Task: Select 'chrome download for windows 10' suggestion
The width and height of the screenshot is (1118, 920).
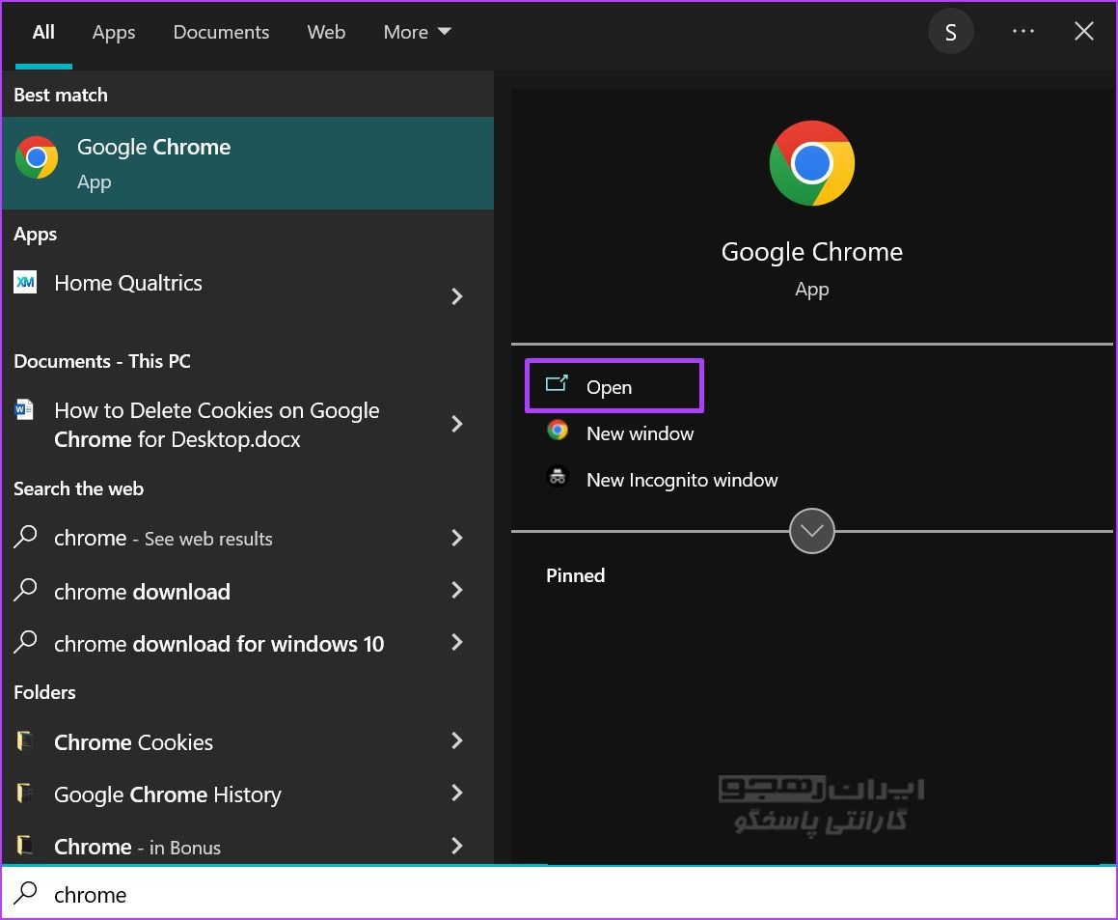Action: 247,643
